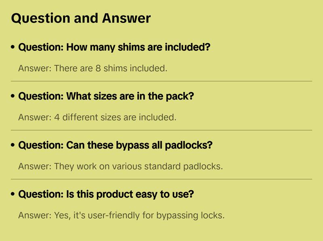The height and width of the screenshot is (241, 323).
Task: Select the answer about being user-friendly
Action: point(121,215)
